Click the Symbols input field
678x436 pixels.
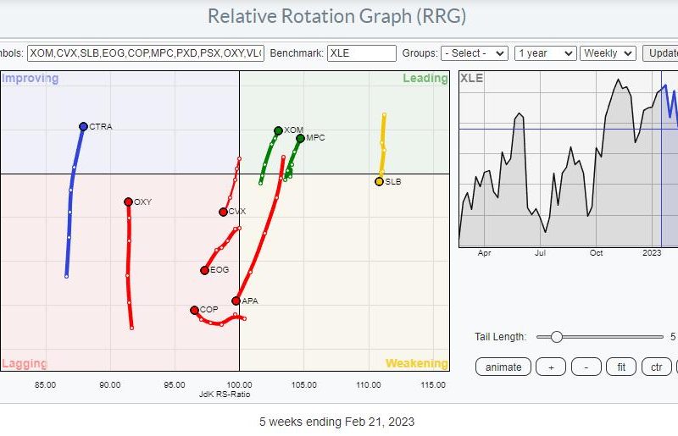(x=146, y=53)
